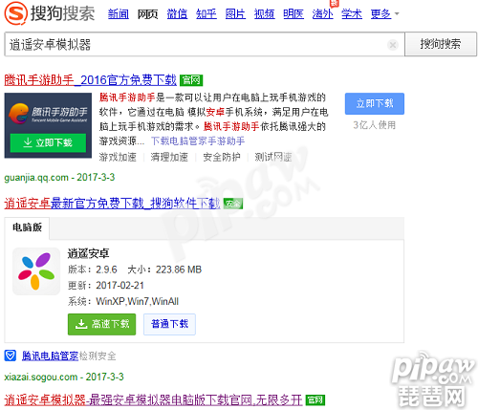Image resolution: width=478 pixels, height=410 pixels.
Task: Click the 腾讯手游助手 banner thumbnail
Action: [48, 125]
